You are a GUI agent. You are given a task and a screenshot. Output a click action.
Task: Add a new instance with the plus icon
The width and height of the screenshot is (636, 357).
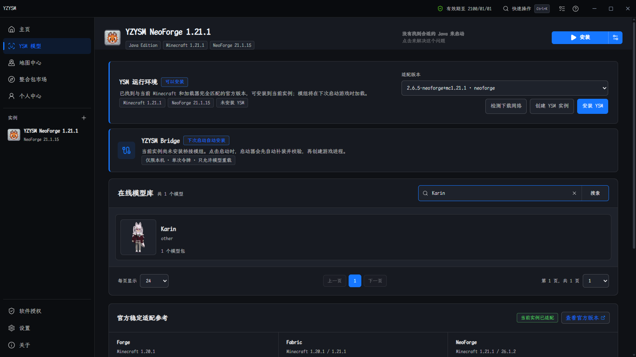click(84, 118)
